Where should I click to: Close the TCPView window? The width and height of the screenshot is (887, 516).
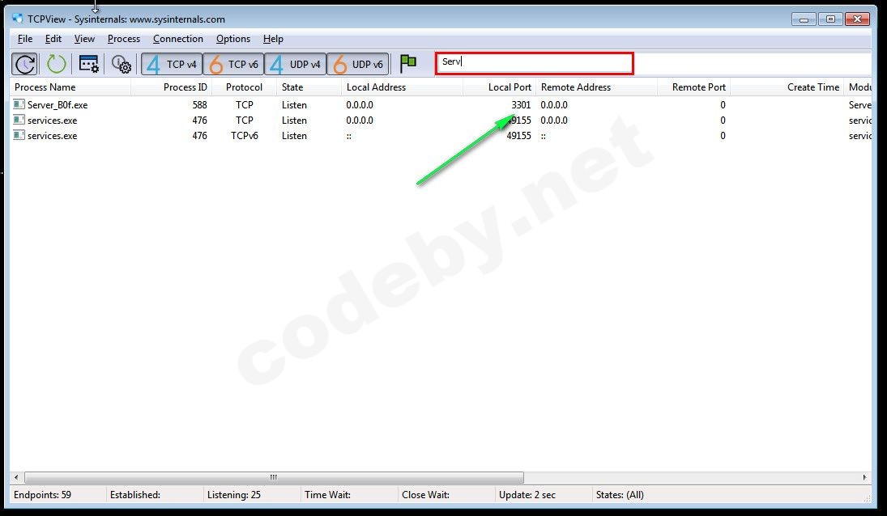858,19
